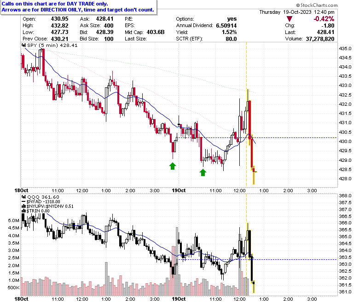The height and width of the screenshot is (303, 359).
Task: Click the 2.5M volume axis label
Action: (x=13, y=258)
